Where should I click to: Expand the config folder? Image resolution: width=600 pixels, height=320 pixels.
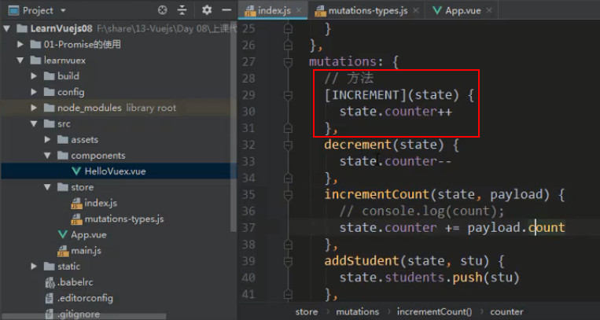(x=34, y=92)
